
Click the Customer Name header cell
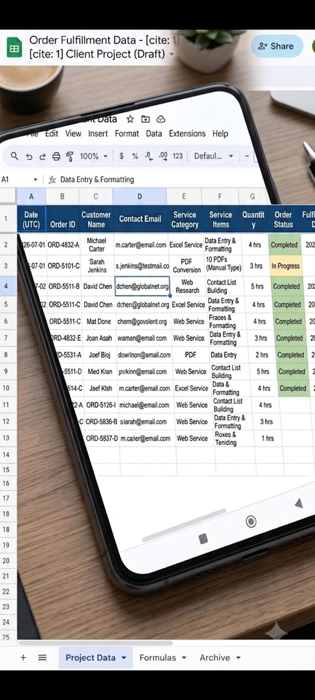[x=96, y=220]
